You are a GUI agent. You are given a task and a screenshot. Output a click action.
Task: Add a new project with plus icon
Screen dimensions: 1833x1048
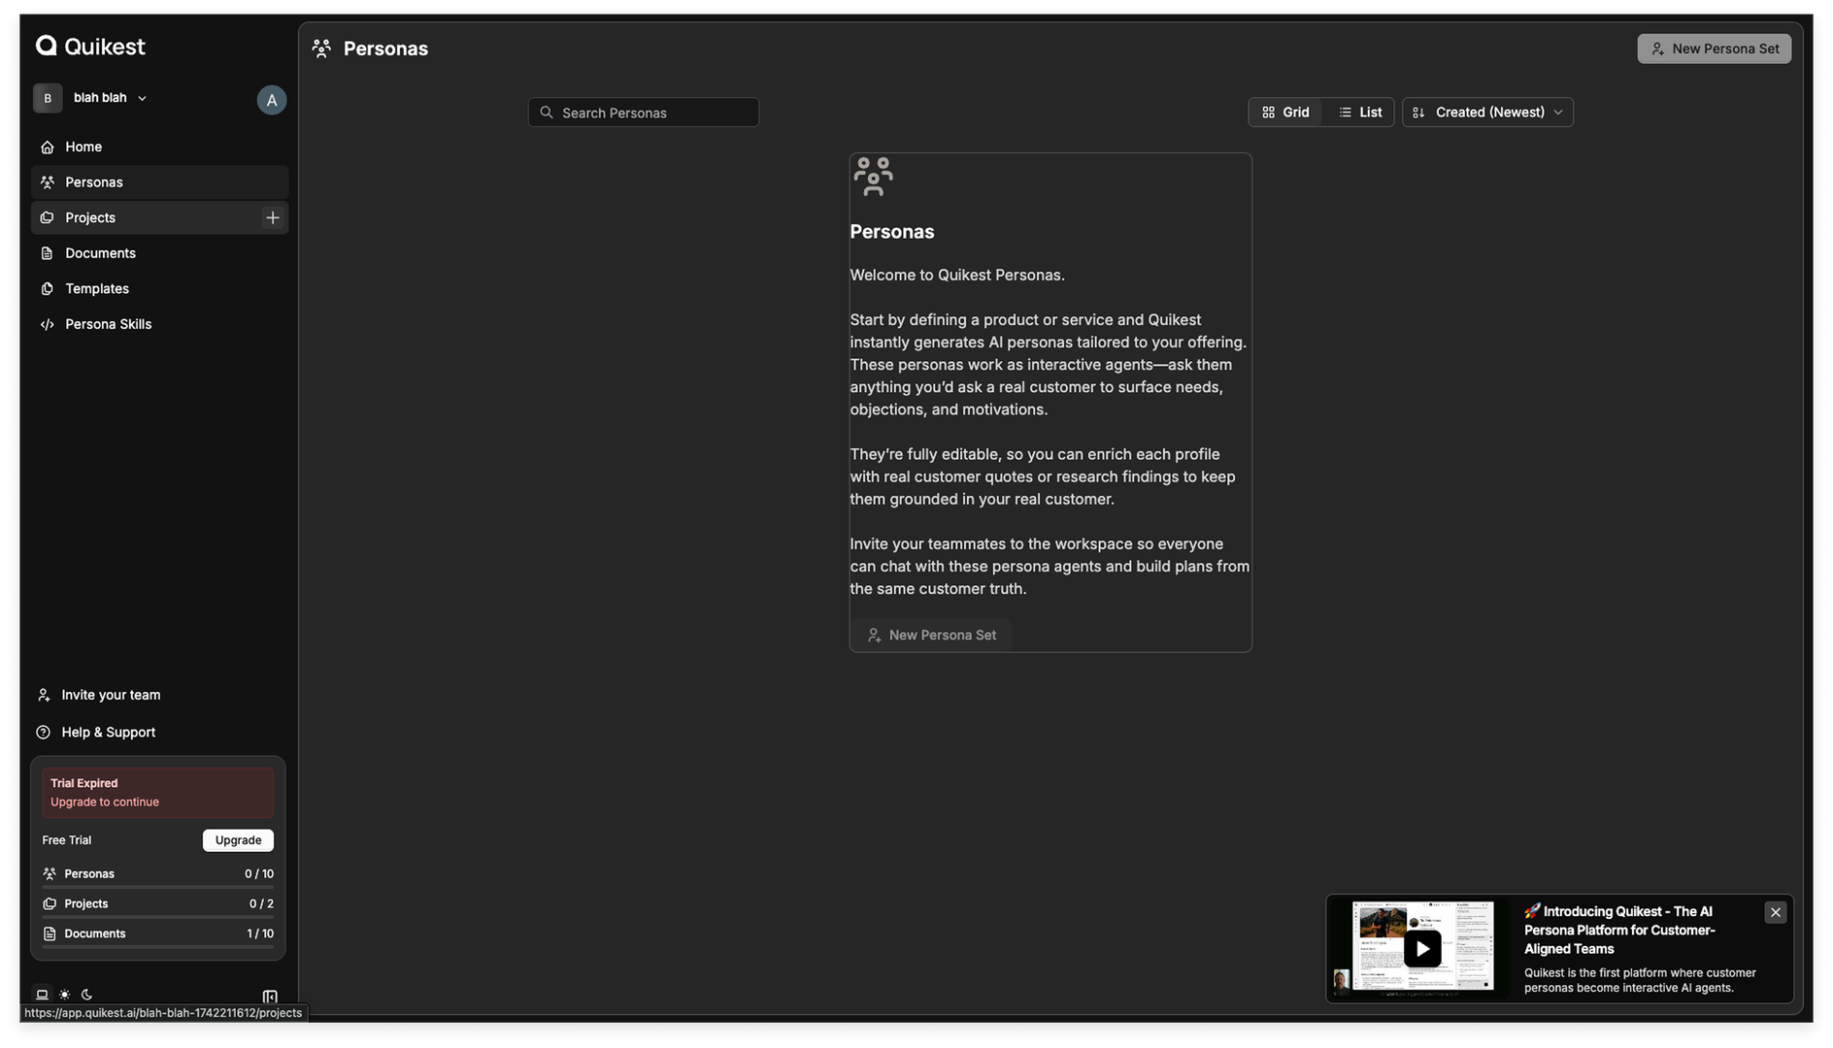pyautogui.click(x=273, y=217)
